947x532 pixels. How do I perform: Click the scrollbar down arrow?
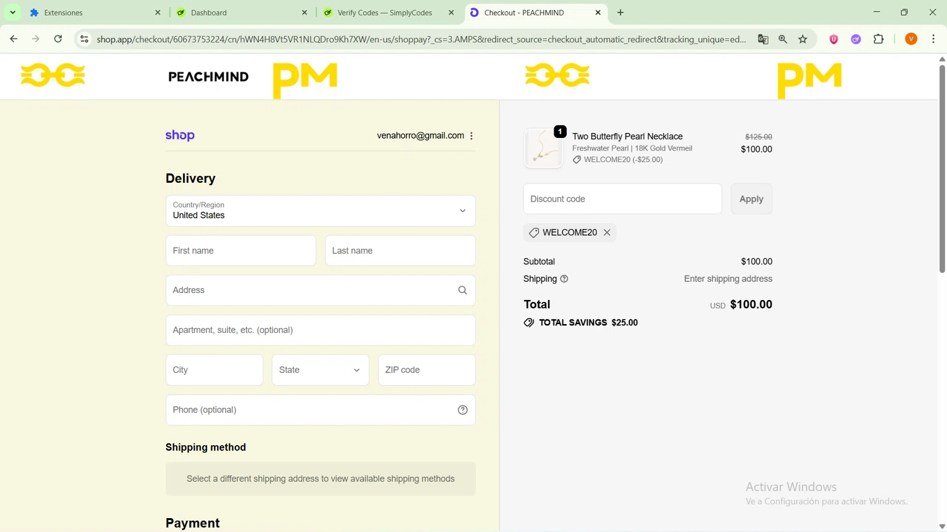(x=942, y=526)
